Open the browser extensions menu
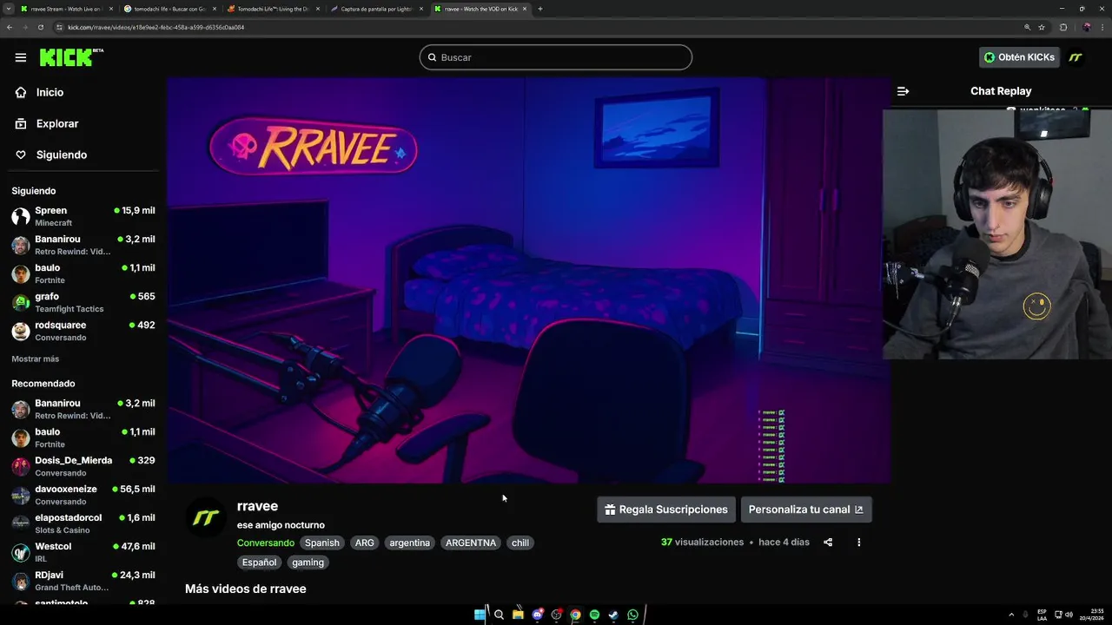This screenshot has width=1112, height=625. (x=1063, y=27)
